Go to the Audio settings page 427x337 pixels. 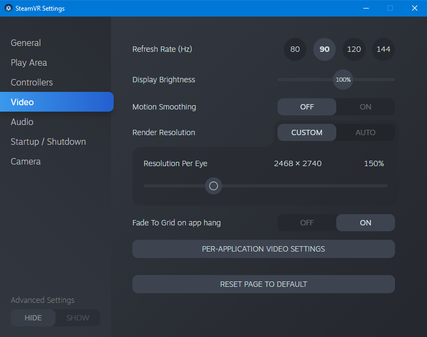point(22,122)
